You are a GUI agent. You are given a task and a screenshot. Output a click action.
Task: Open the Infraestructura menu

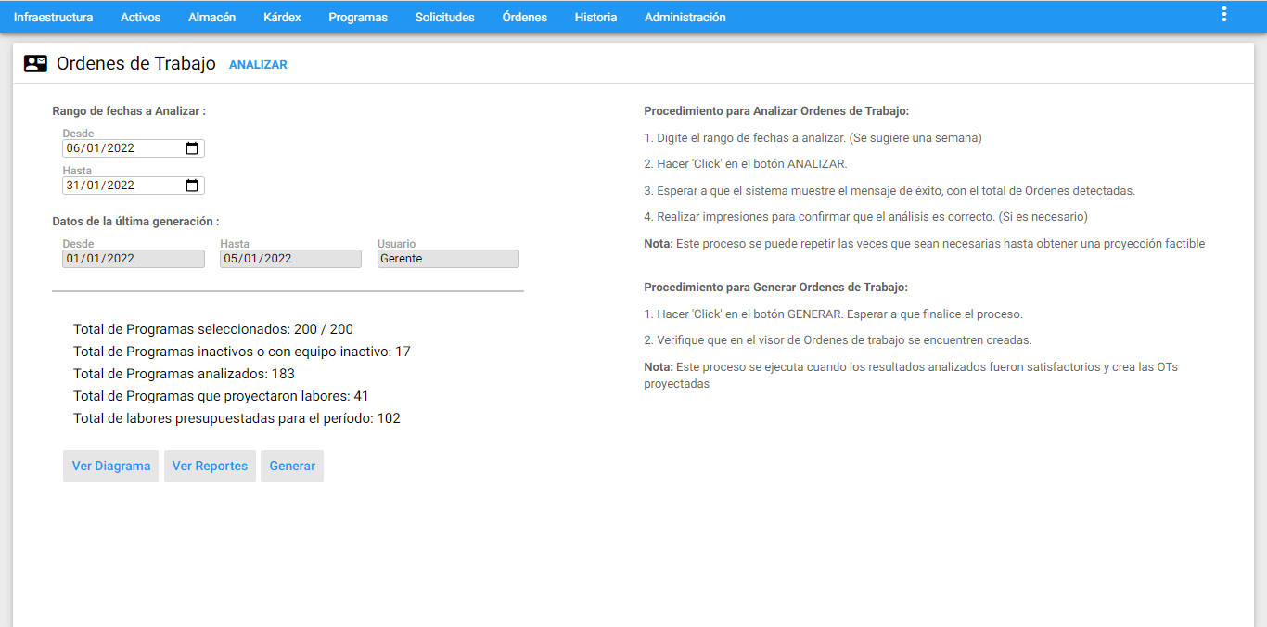53,17
